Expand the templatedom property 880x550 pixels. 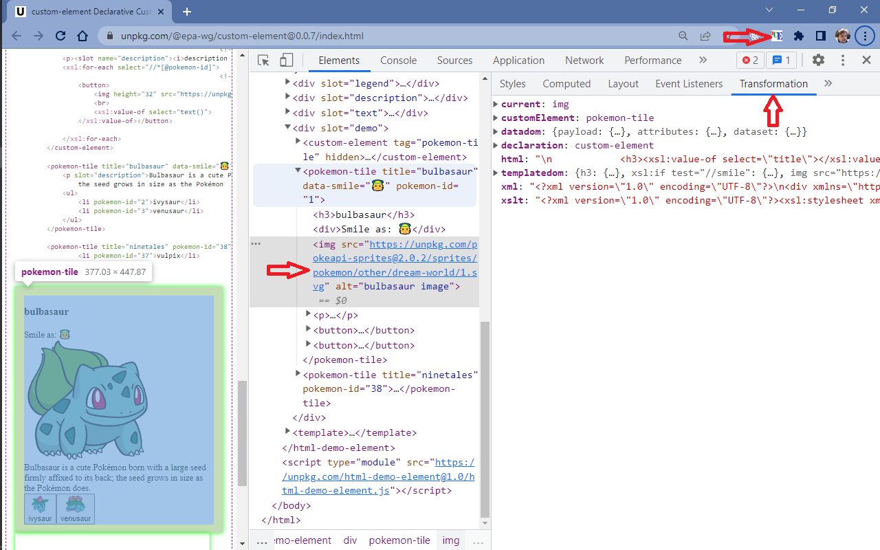[x=495, y=173]
